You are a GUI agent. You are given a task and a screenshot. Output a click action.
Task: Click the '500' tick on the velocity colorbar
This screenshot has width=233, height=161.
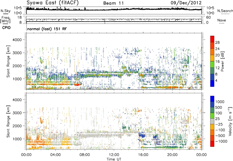[219, 108]
